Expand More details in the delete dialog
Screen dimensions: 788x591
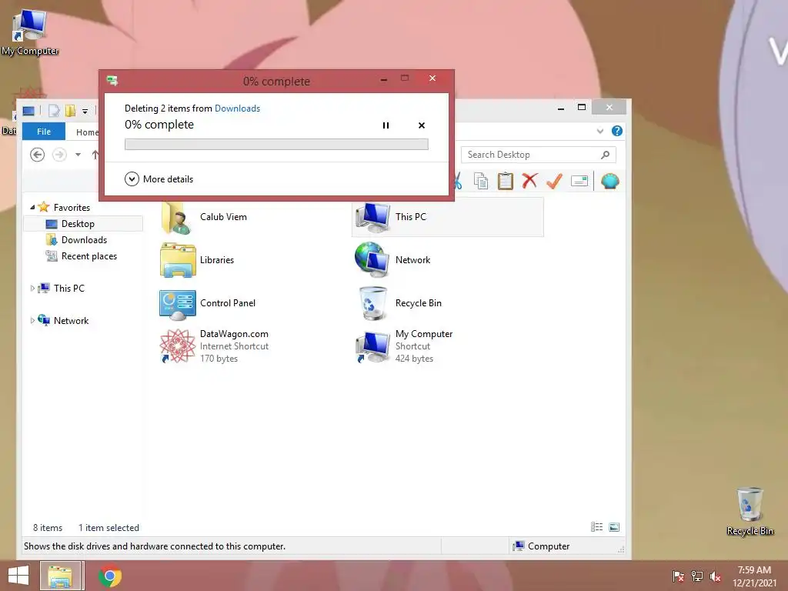(x=159, y=179)
